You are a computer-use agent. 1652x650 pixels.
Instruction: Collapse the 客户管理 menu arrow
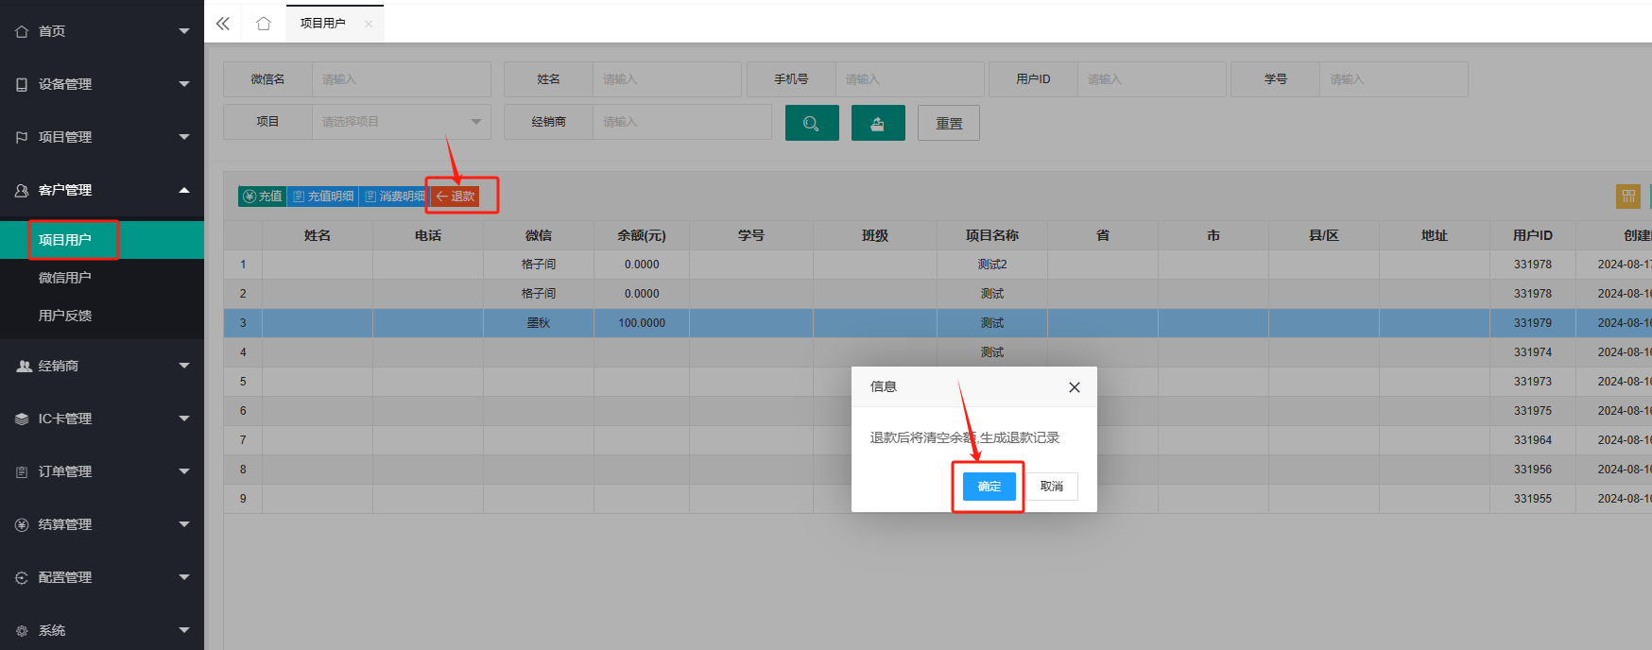coord(184,190)
